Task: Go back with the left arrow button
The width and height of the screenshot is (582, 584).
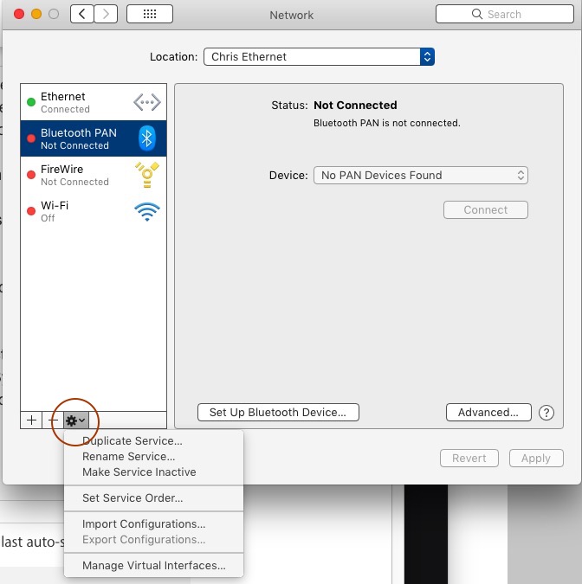Action: [82, 14]
